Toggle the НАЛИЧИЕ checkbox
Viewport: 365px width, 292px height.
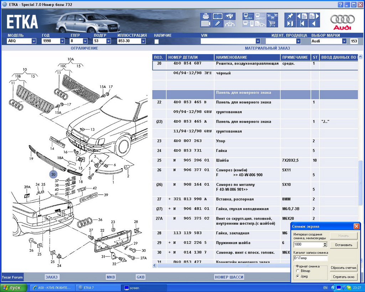click(156, 41)
